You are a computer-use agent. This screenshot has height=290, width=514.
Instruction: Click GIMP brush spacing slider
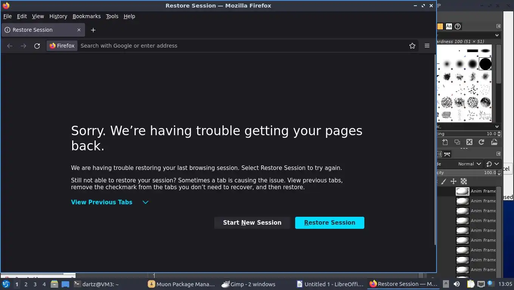coord(466,134)
